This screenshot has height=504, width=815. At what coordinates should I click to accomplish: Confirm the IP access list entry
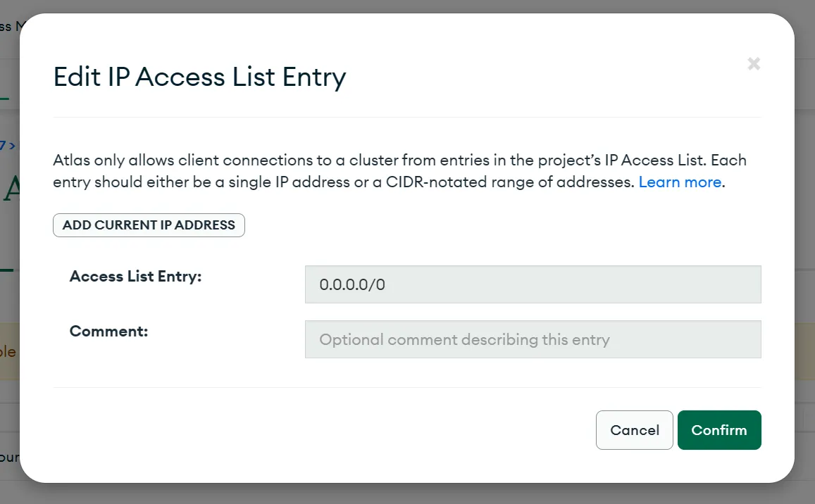718,430
